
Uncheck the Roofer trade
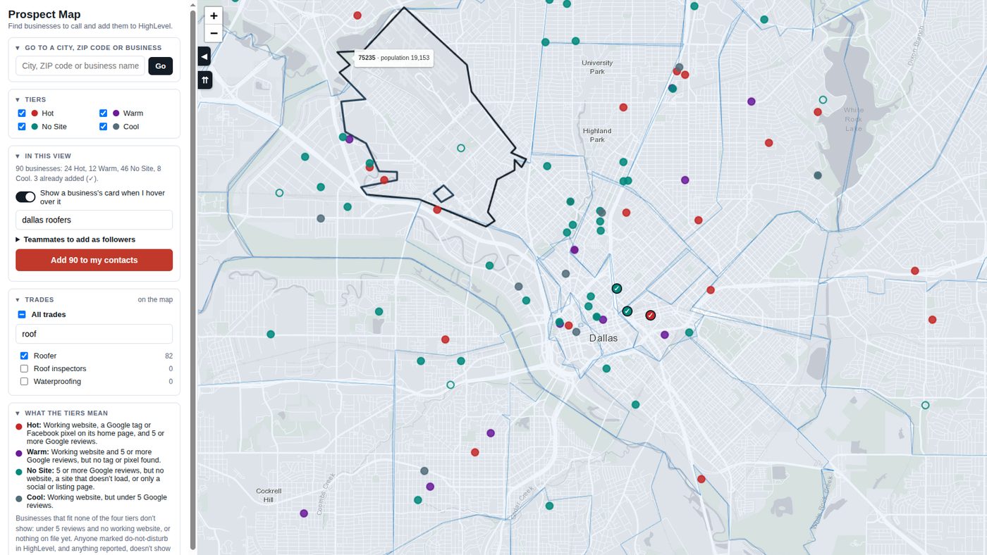[25, 356]
